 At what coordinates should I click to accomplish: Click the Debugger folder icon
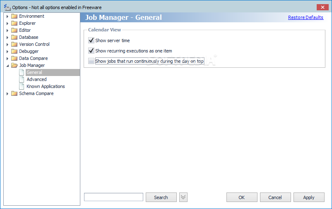(14, 51)
